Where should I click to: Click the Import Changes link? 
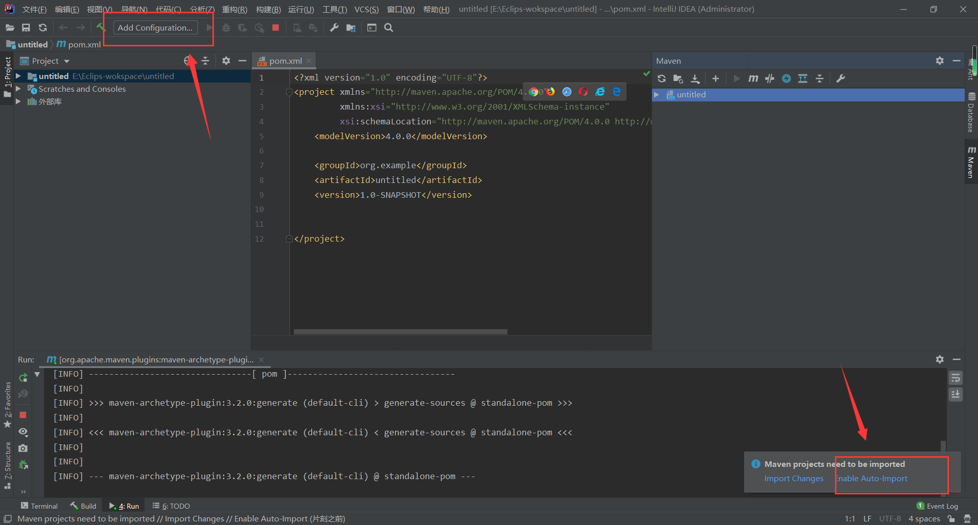click(x=794, y=478)
